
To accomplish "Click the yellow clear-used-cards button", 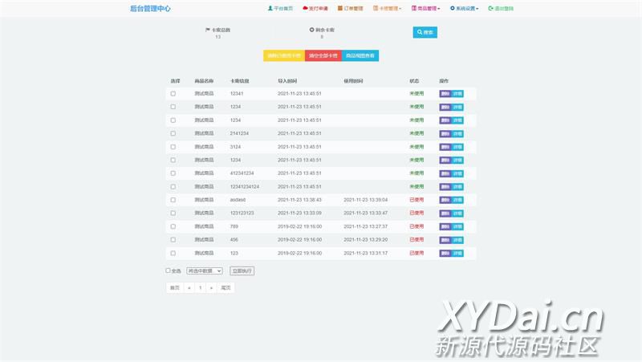I will pyautogui.click(x=284, y=56).
